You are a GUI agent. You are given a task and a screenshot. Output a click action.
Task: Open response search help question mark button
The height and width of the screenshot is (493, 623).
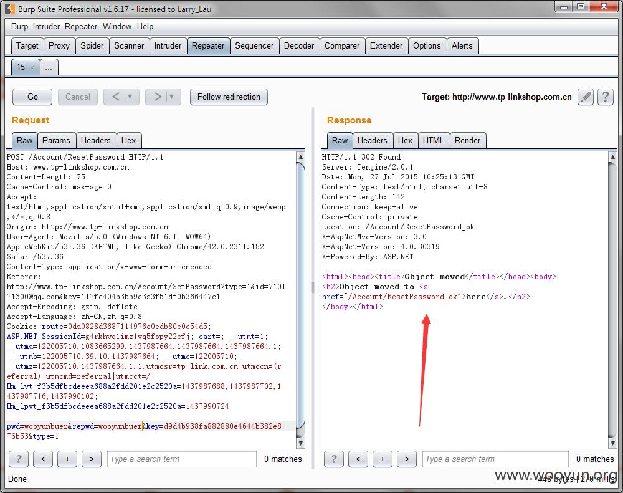[x=334, y=459]
